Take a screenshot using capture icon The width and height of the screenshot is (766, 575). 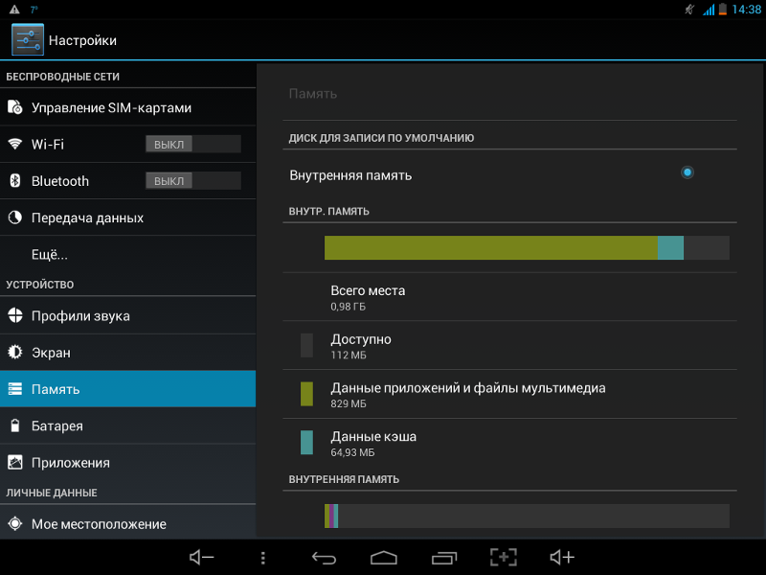point(504,557)
